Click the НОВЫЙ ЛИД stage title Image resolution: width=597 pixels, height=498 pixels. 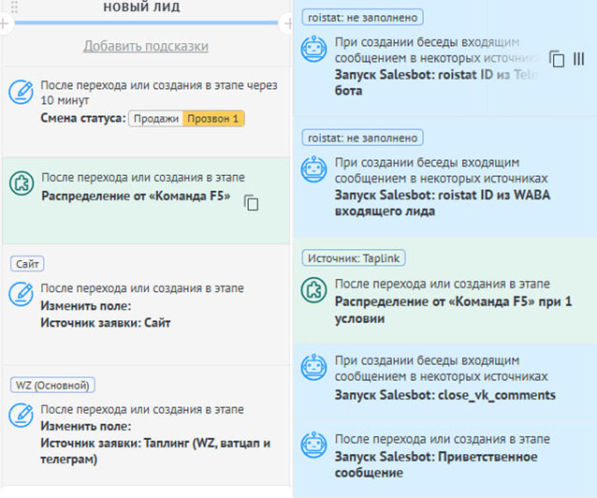point(141,7)
